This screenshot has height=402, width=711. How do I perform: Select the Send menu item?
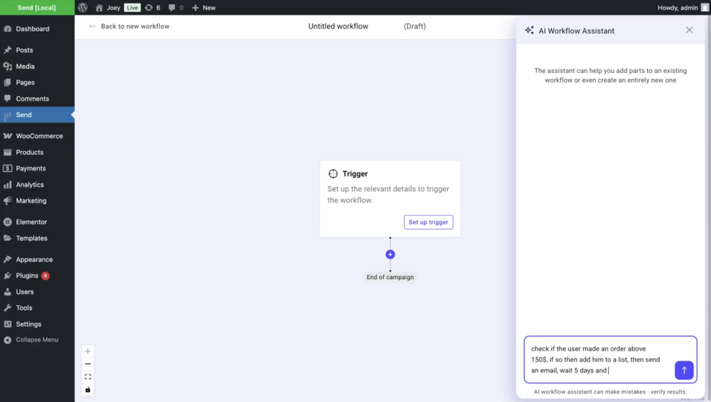pos(37,115)
